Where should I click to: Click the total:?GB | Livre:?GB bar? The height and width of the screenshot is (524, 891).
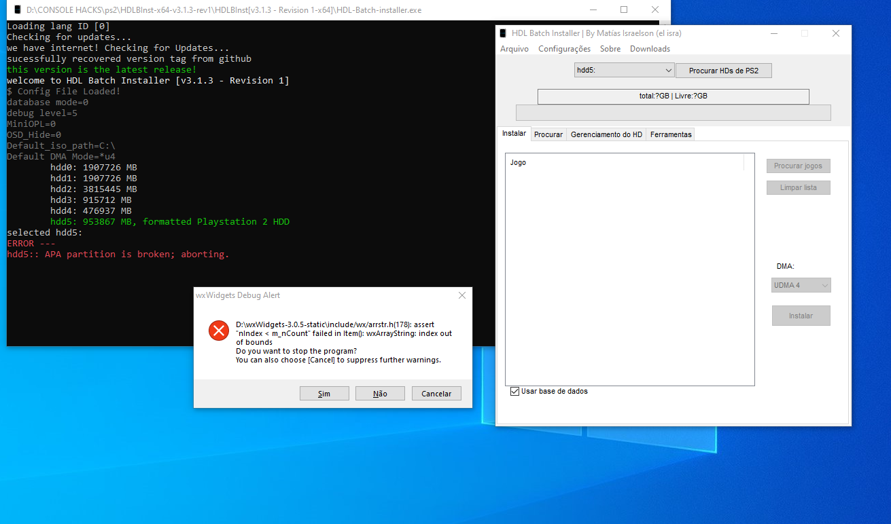[x=674, y=96]
